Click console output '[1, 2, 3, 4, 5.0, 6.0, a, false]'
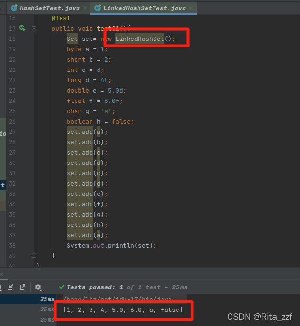 point(123,310)
